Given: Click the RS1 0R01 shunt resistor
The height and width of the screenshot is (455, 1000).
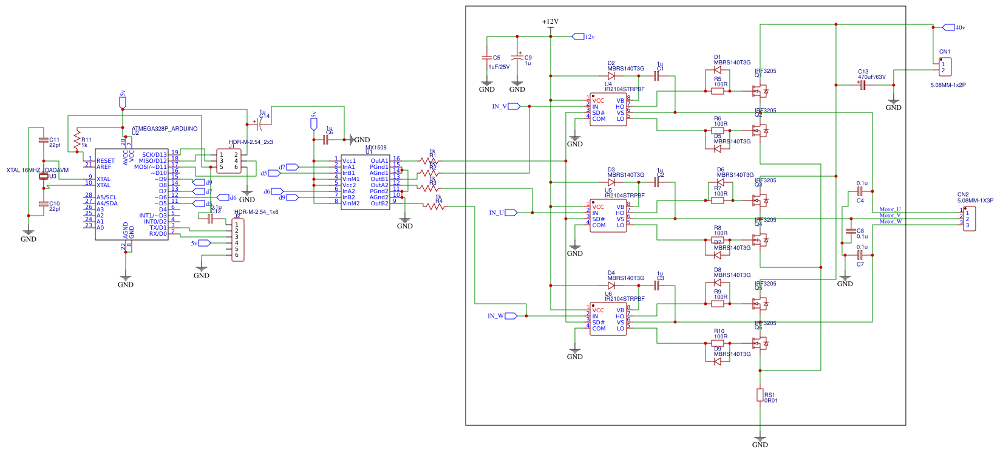Looking at the screenshot, I should tap(760, 395).
